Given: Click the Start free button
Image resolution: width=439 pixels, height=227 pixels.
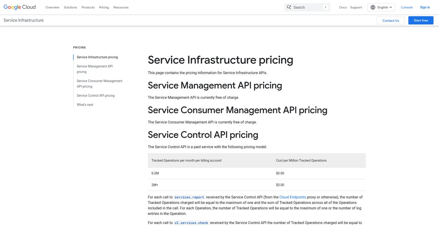Looking at the screenshot, I should (421, 21).
